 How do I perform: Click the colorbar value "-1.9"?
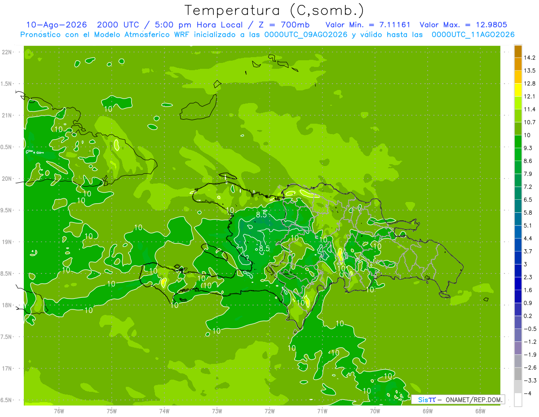point(530,355)
